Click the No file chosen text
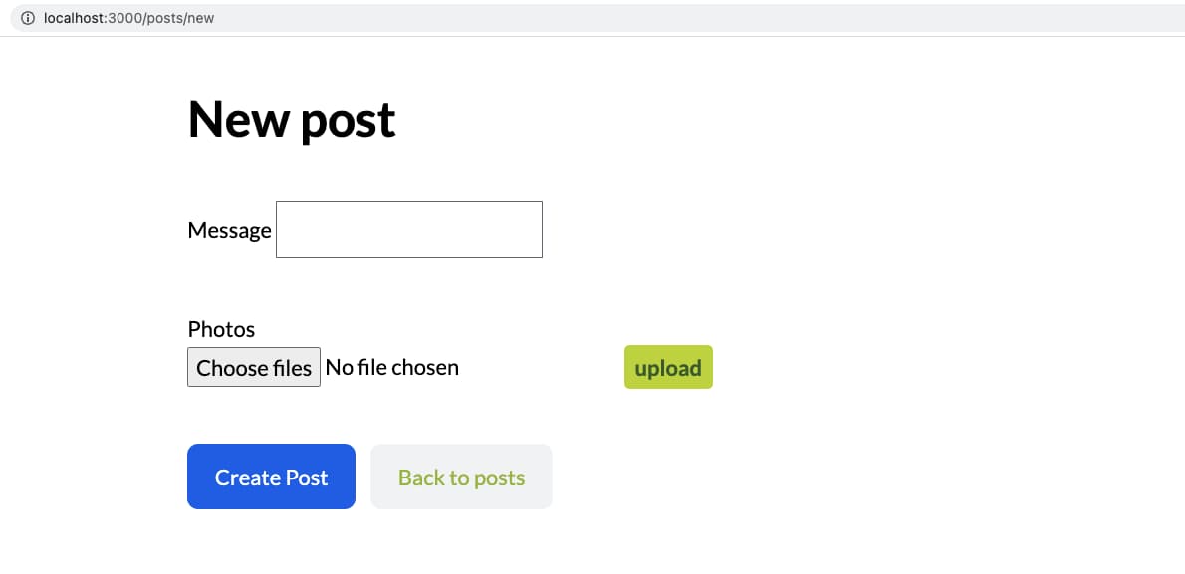This screenshot has width=1185, height=574. pyautogui.click(x=391, y=367)
